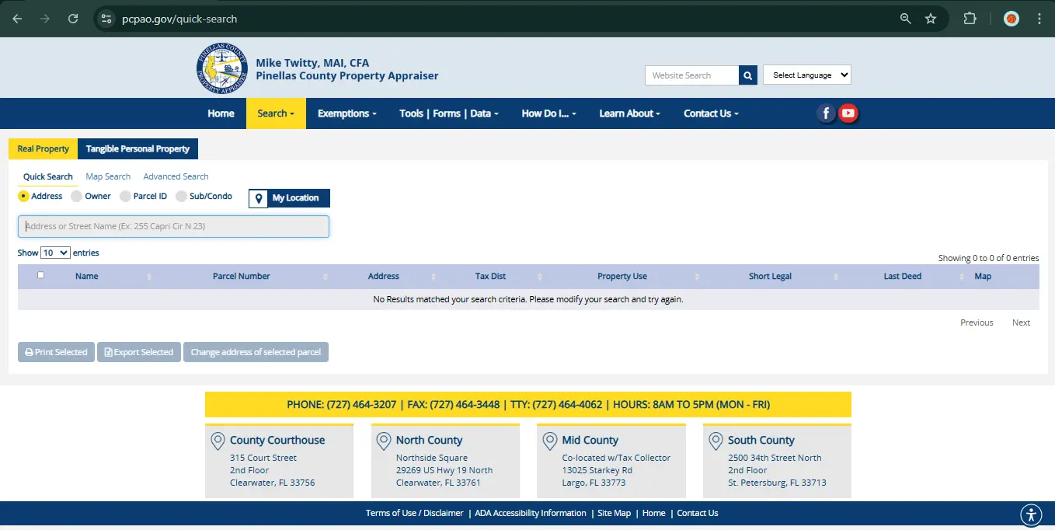Switch to the Tangible Personal Property tab
1055x530 pixels.
click(x=138, y=148)
